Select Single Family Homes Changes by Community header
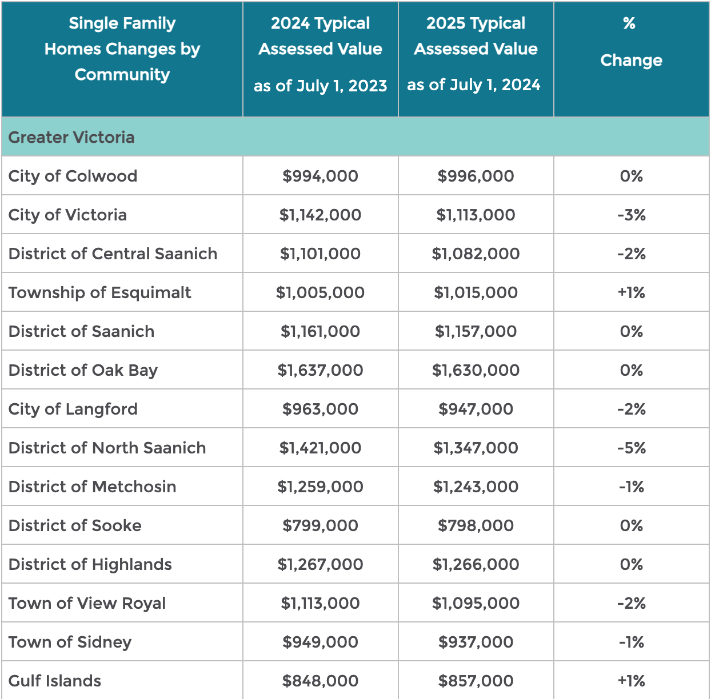The image size is (711, 699). [122, 49]
